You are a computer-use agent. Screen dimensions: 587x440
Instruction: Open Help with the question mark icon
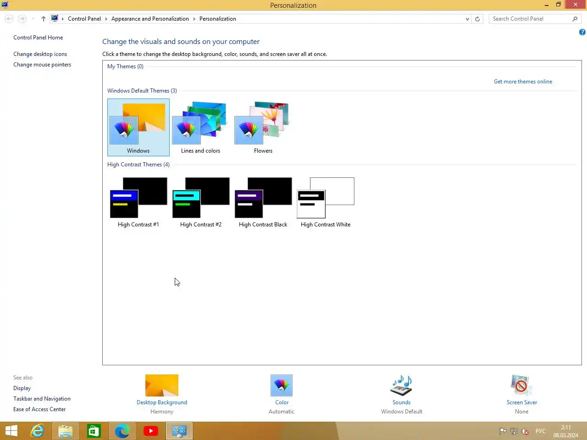582,32
